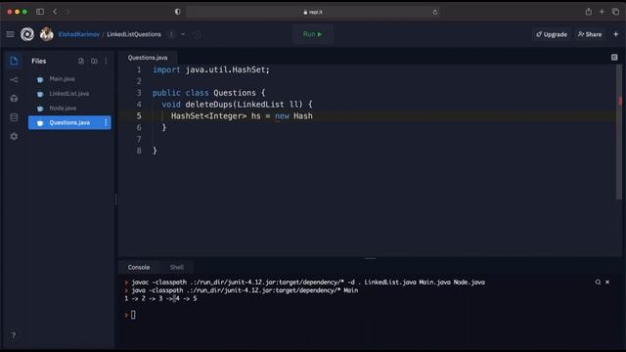Click the help question mark icon
This screenshot has width=626, height=352.
tap(13, 335)
